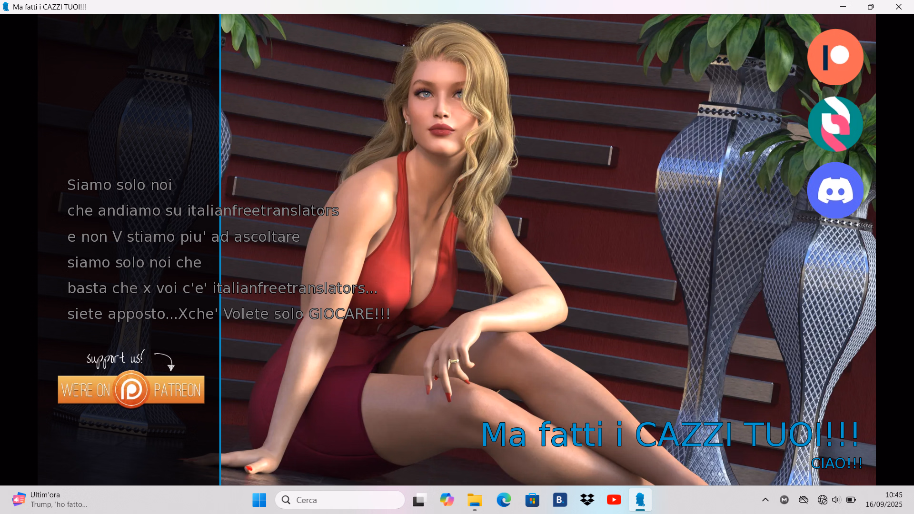
Task: Choose 'siamo solo noi che' menu line
Action: (x=134, y=262)
